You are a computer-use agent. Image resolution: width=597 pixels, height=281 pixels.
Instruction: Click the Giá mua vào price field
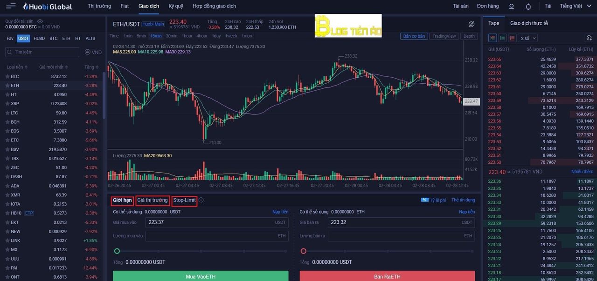[217, 222]
